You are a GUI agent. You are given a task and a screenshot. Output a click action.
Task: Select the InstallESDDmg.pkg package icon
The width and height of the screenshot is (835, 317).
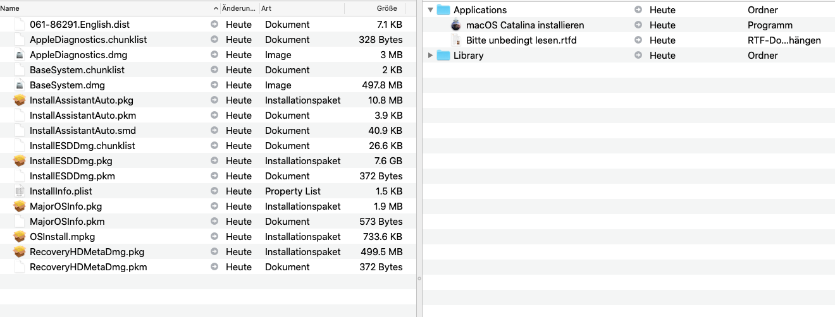[x=20, y=161]
